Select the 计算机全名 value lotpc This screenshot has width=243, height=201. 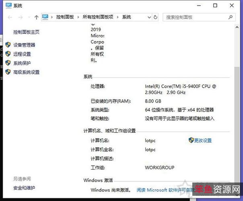coord(150,150)
